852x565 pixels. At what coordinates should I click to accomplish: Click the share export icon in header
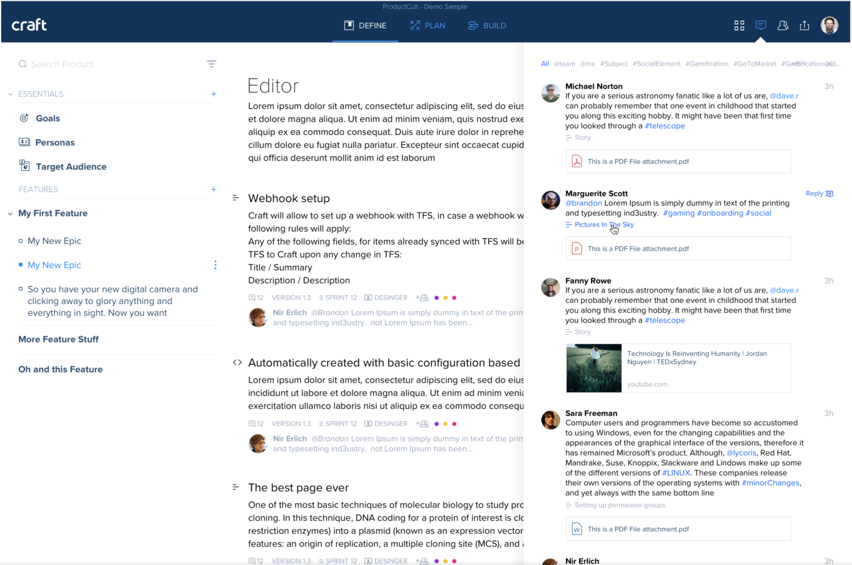[x=805, y=26]
